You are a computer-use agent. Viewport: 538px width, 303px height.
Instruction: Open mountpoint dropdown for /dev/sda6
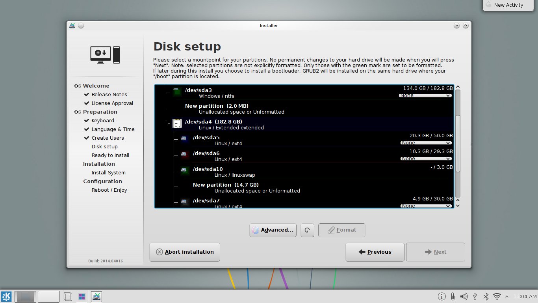pyautogui.click(x=426, y=159)
